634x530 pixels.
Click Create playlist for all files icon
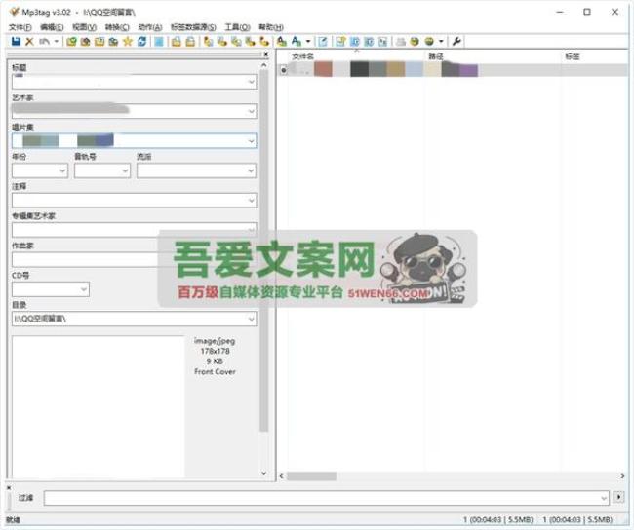355,41
